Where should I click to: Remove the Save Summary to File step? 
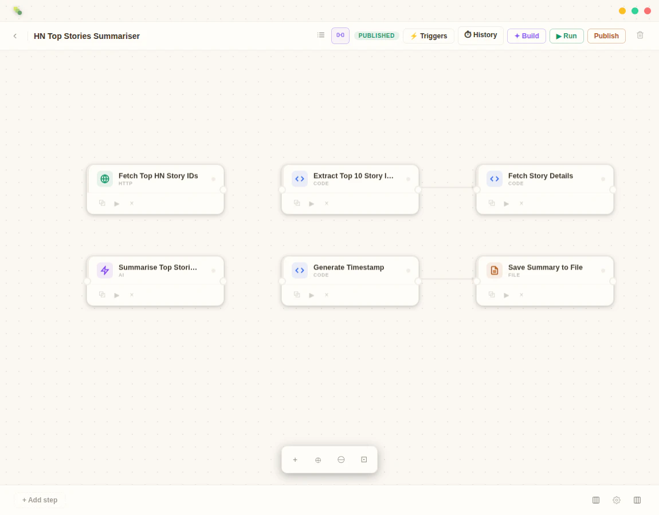click(x=521, y=295)
